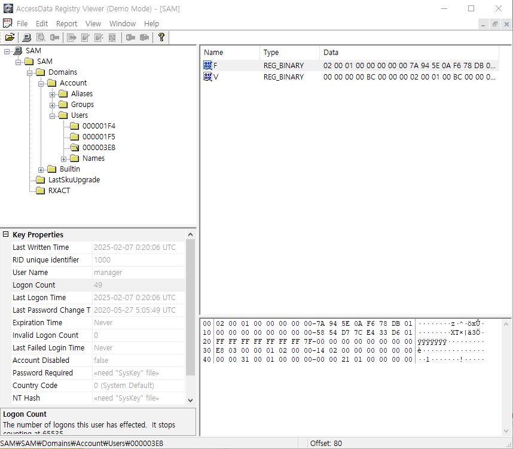Click the computer-shaped toolbar icon
Viewport: 513px width, 449px height.
point(26,37)
